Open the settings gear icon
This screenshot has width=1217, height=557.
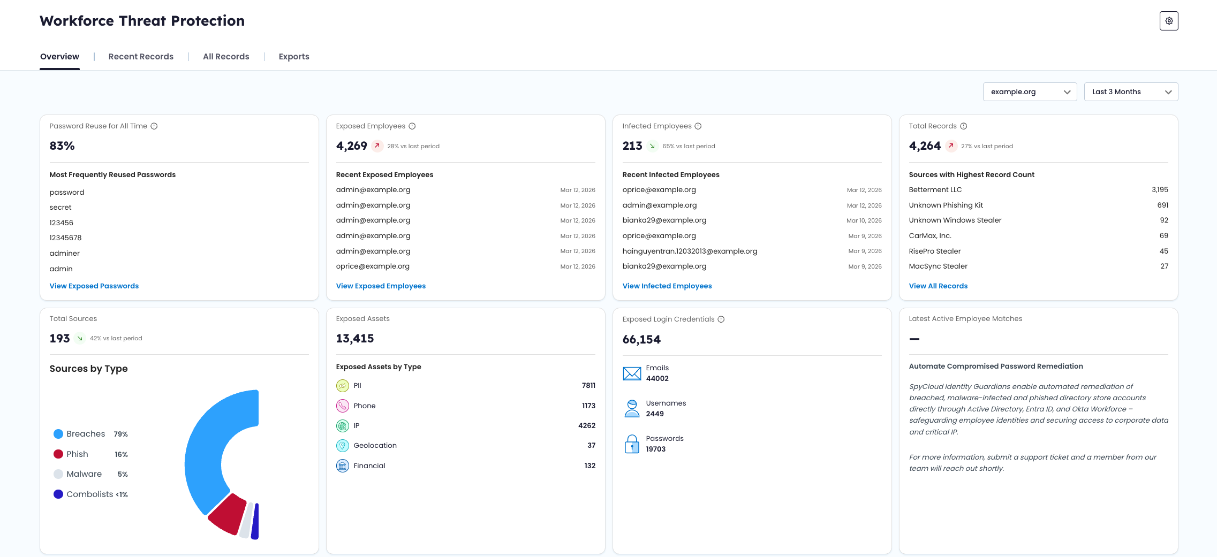point(1169,21)
